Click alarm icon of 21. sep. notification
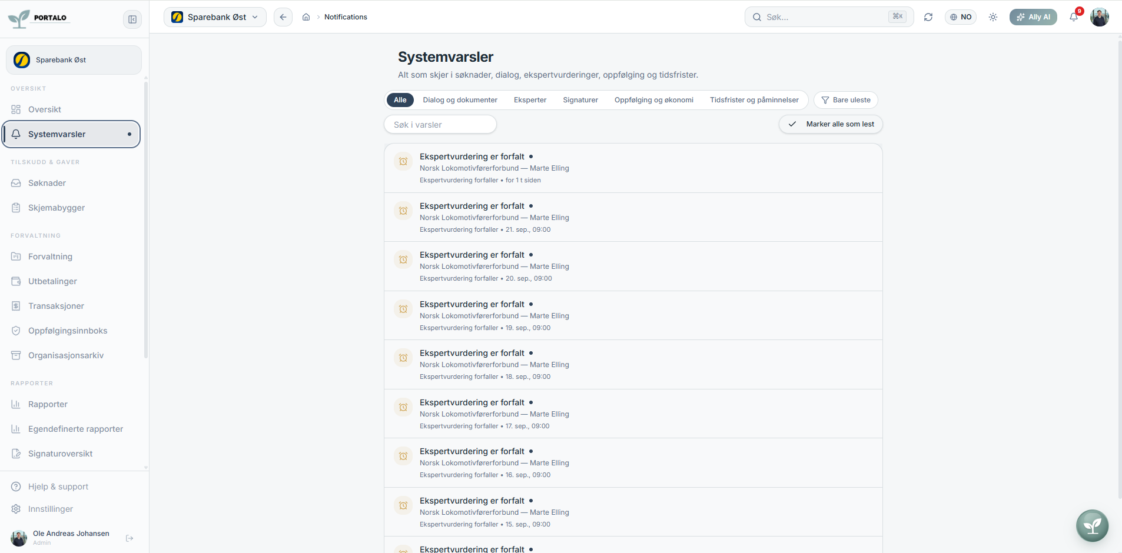 tap(403, 211)
